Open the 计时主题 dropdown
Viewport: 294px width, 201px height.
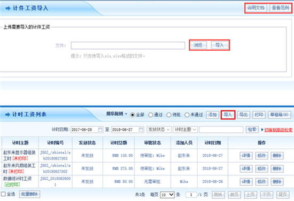[x=185, y=130]
